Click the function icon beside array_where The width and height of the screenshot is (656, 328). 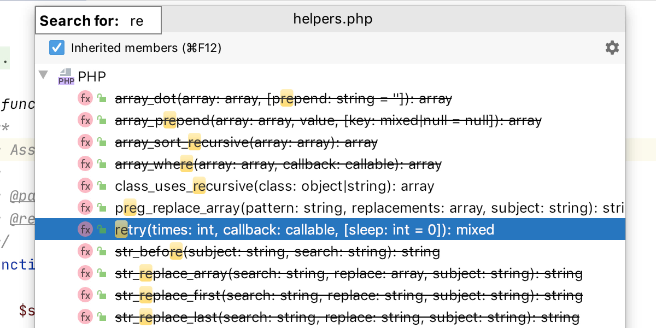tap(85, 164)
